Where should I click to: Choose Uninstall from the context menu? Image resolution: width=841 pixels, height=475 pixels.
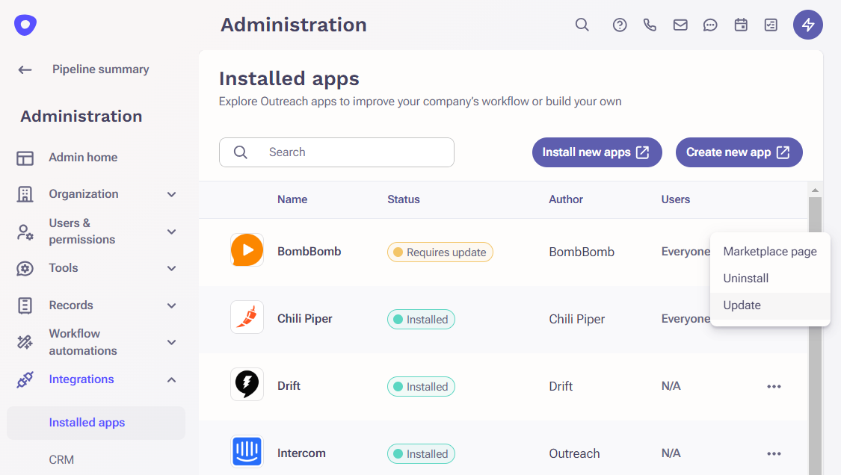pos(770,279)
